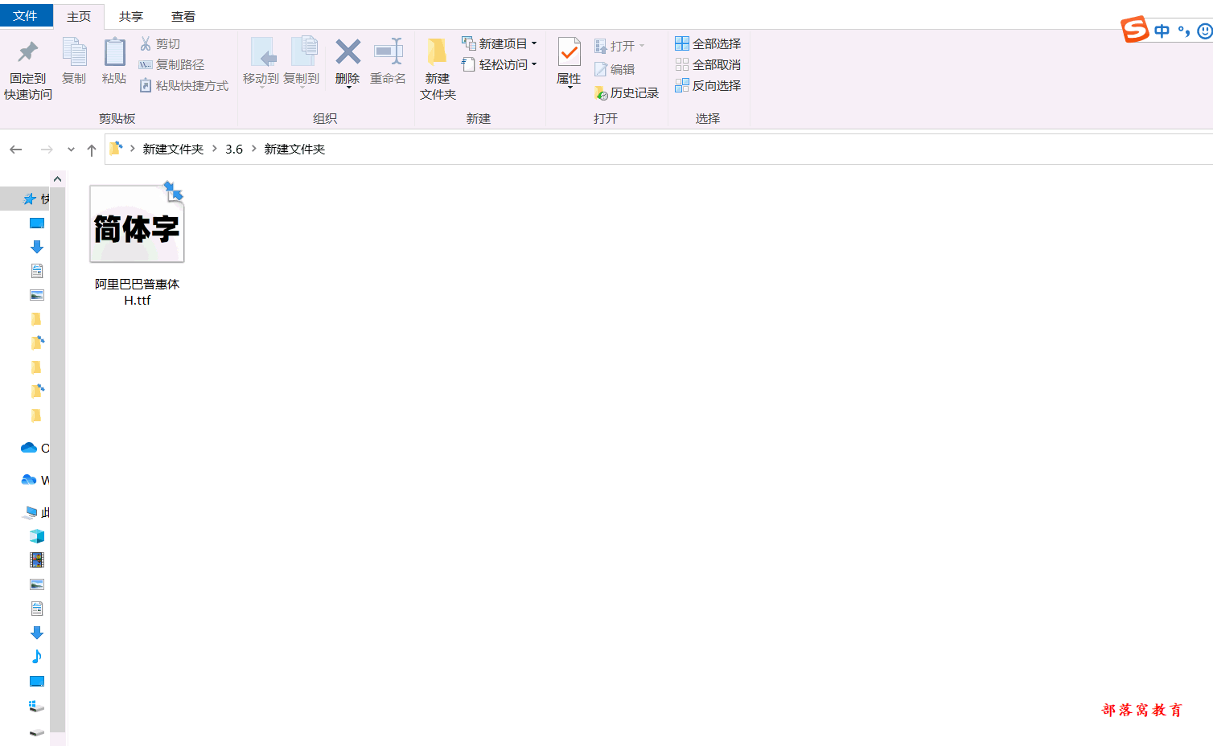The width and height of the screenshot is (1213, 746).
Task: Choose 粘贴快捷方式 (Paste shortcut)
Action: coord(183,85)
